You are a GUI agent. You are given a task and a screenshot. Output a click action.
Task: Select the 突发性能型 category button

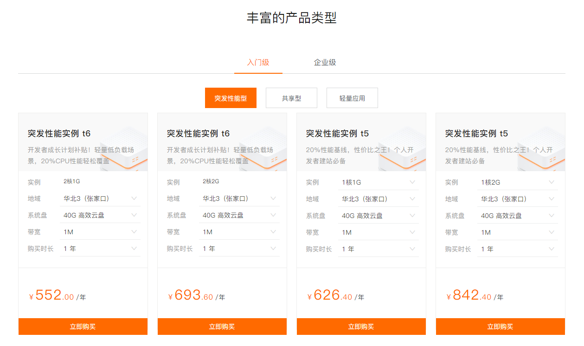231,98
